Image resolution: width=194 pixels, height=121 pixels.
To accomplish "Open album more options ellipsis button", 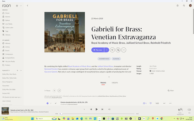I will click(x=124, y=50).
